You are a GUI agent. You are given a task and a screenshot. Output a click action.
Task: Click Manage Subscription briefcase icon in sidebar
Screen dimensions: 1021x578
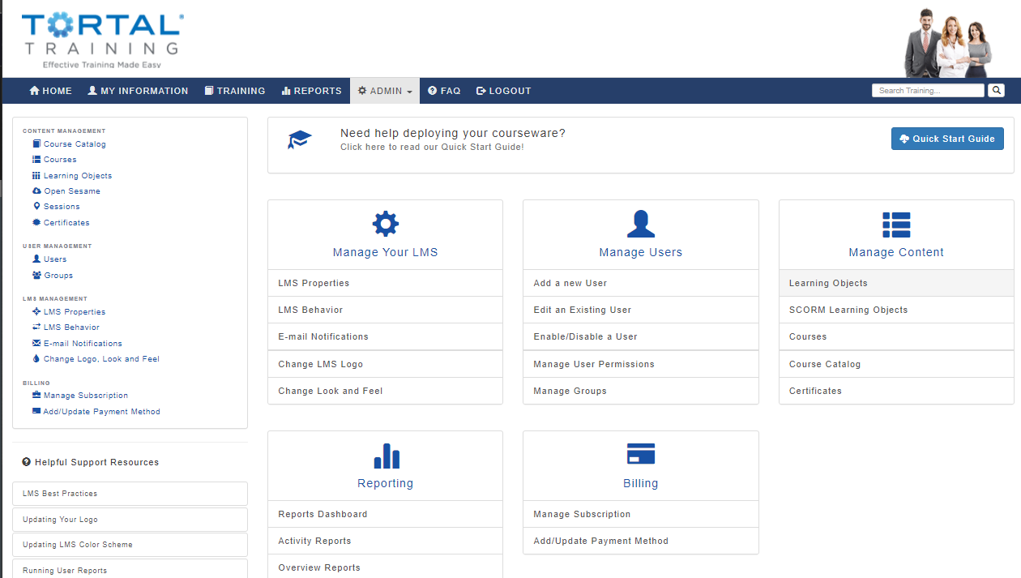(x=36, y=396)
